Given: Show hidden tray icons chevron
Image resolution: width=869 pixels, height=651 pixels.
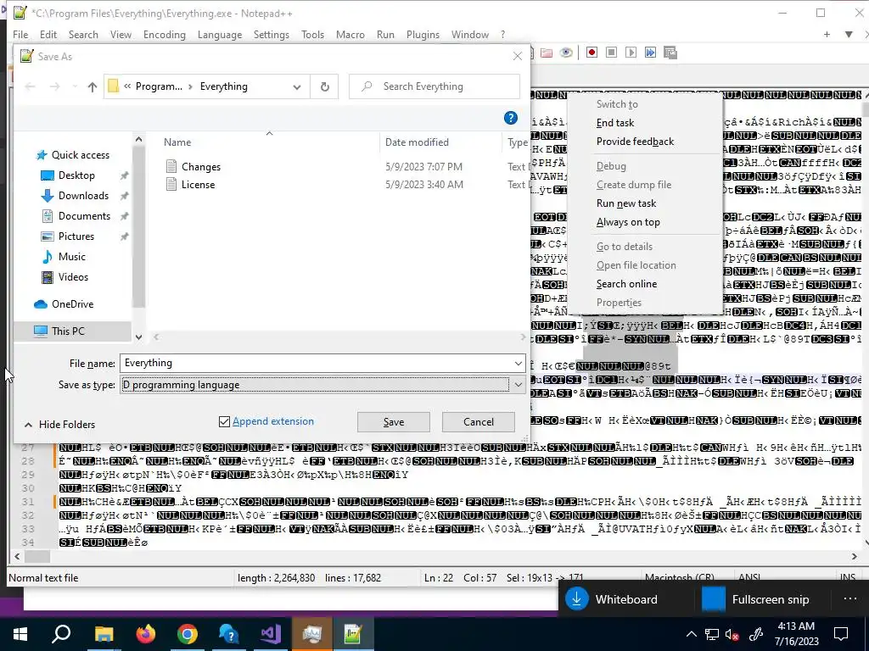Looking at the screenshot, I should (x=691, y=634).
